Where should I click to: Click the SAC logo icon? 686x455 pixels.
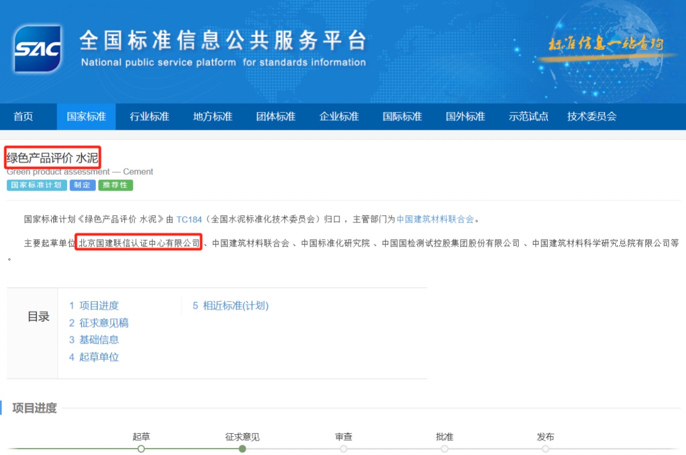coord(38,49)
